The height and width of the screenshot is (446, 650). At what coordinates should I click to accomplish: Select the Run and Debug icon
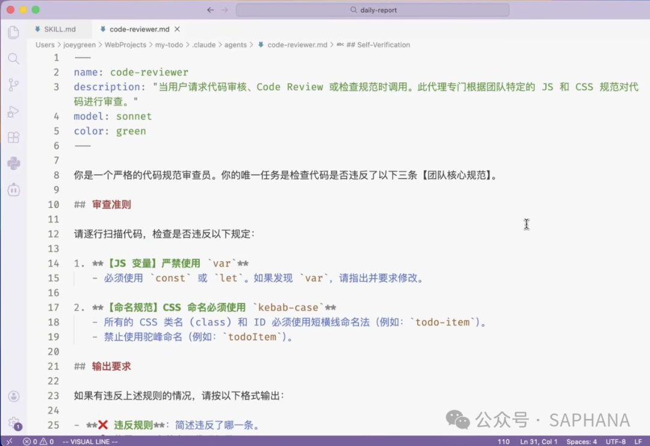click(x=13, y=112)
